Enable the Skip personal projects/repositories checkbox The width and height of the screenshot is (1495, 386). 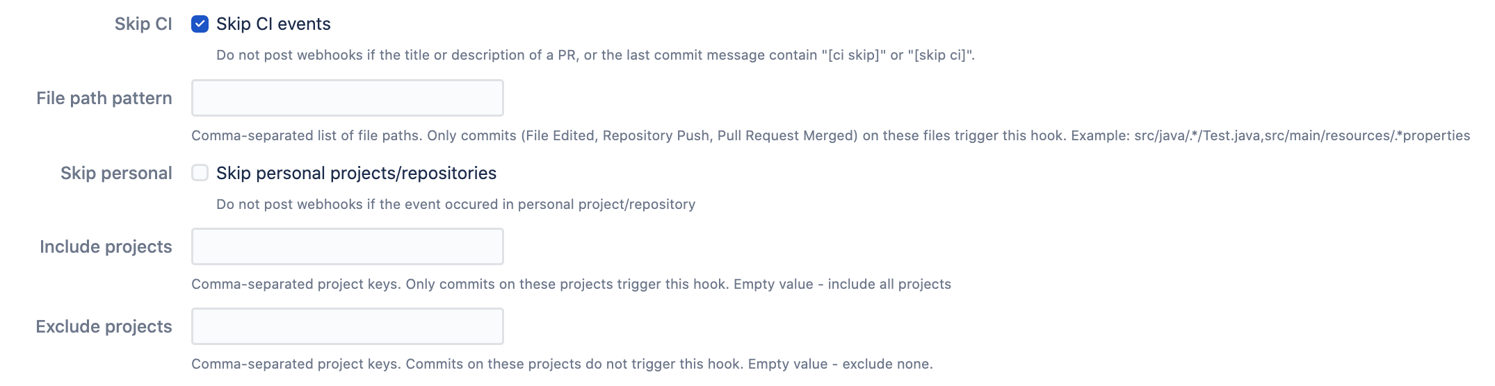click(x=200, y=173)
